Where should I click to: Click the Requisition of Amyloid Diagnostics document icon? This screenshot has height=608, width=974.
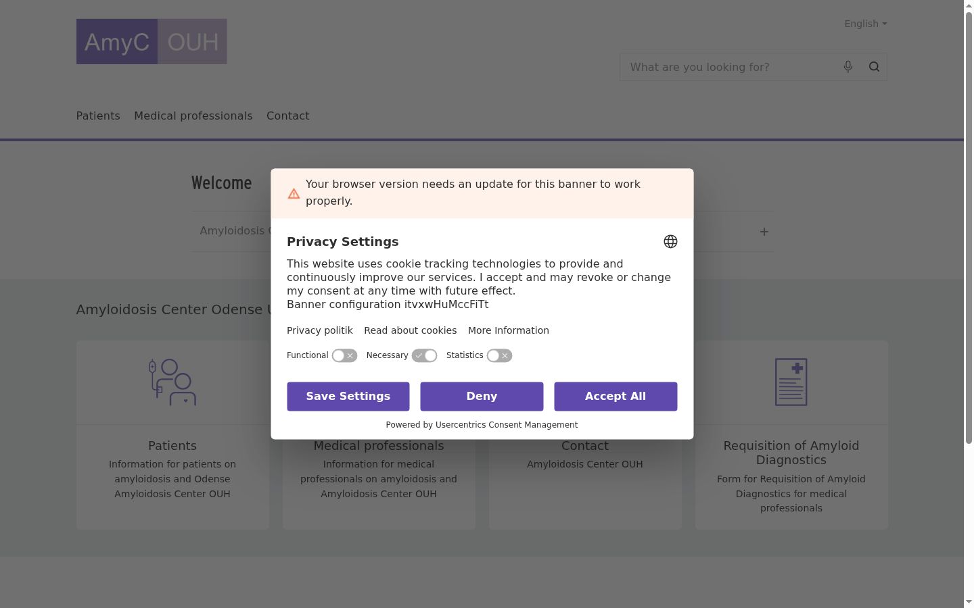tap(791, 382)
